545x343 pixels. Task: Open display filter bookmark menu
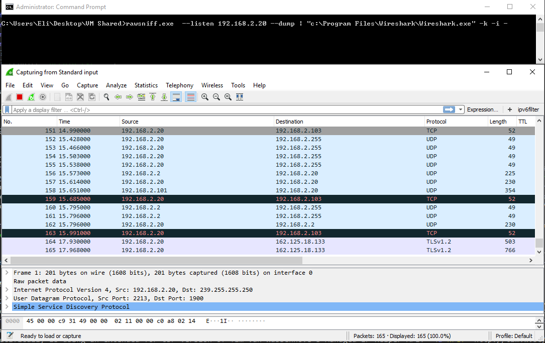7,110
